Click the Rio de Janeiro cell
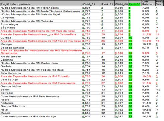164x121 pixels. coord(41,57)
